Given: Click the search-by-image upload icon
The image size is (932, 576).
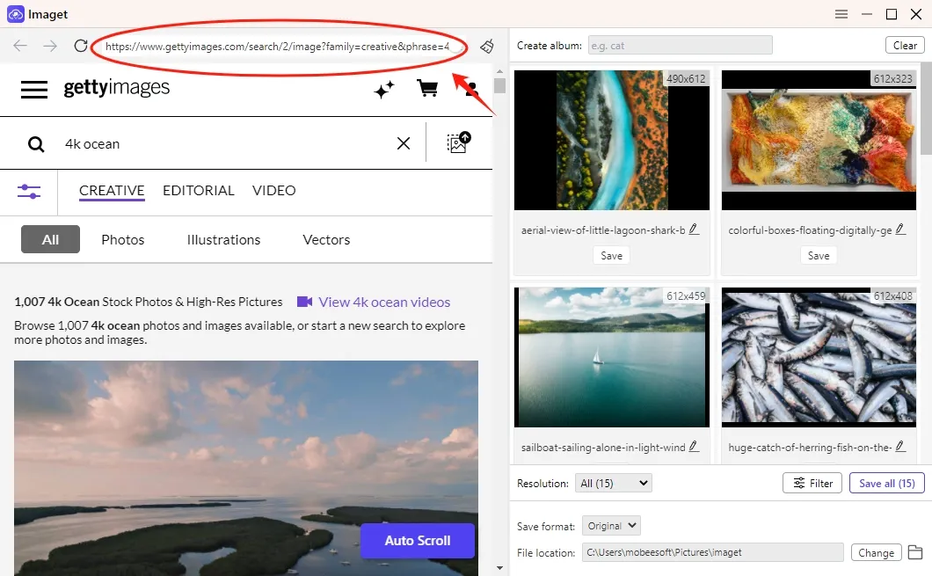Looking at the screenshot, I should point(456,142).
